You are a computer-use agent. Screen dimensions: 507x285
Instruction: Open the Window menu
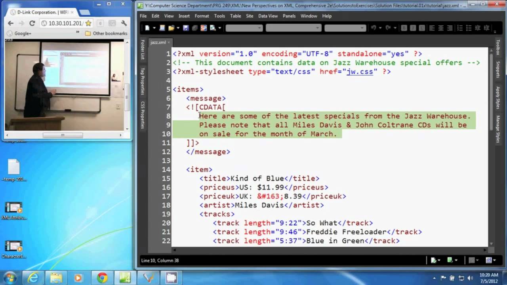(309, 16)
